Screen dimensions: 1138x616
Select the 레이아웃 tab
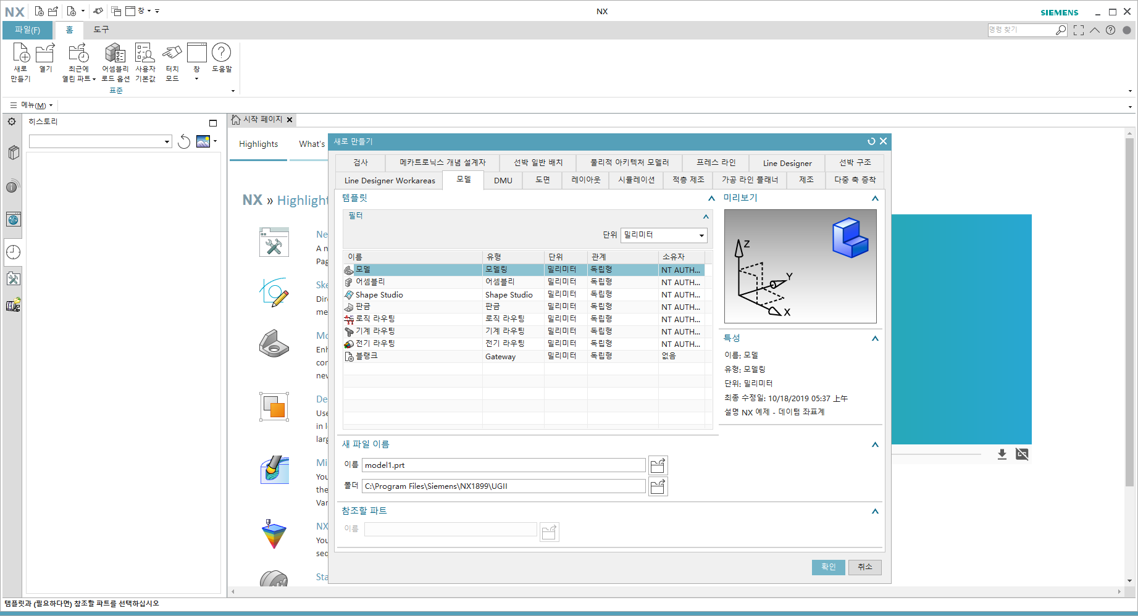point(586,180)
